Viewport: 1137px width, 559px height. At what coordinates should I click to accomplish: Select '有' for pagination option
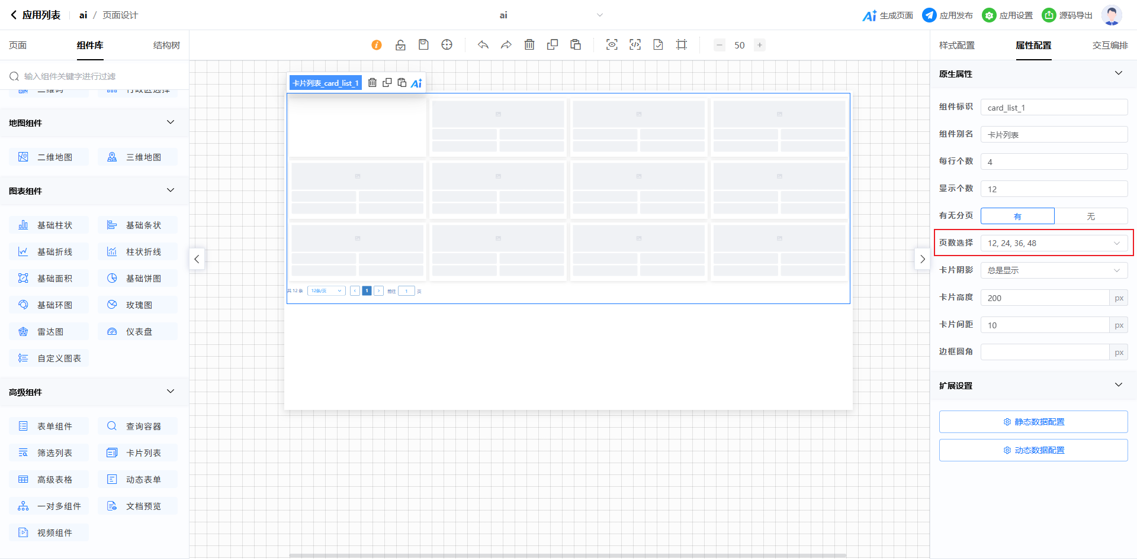pyautogui.click(x=1017, y=216)
